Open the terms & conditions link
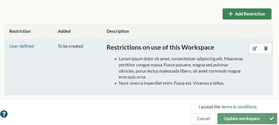279x125 pixels. pyautogui.click(x=239, y=107)
